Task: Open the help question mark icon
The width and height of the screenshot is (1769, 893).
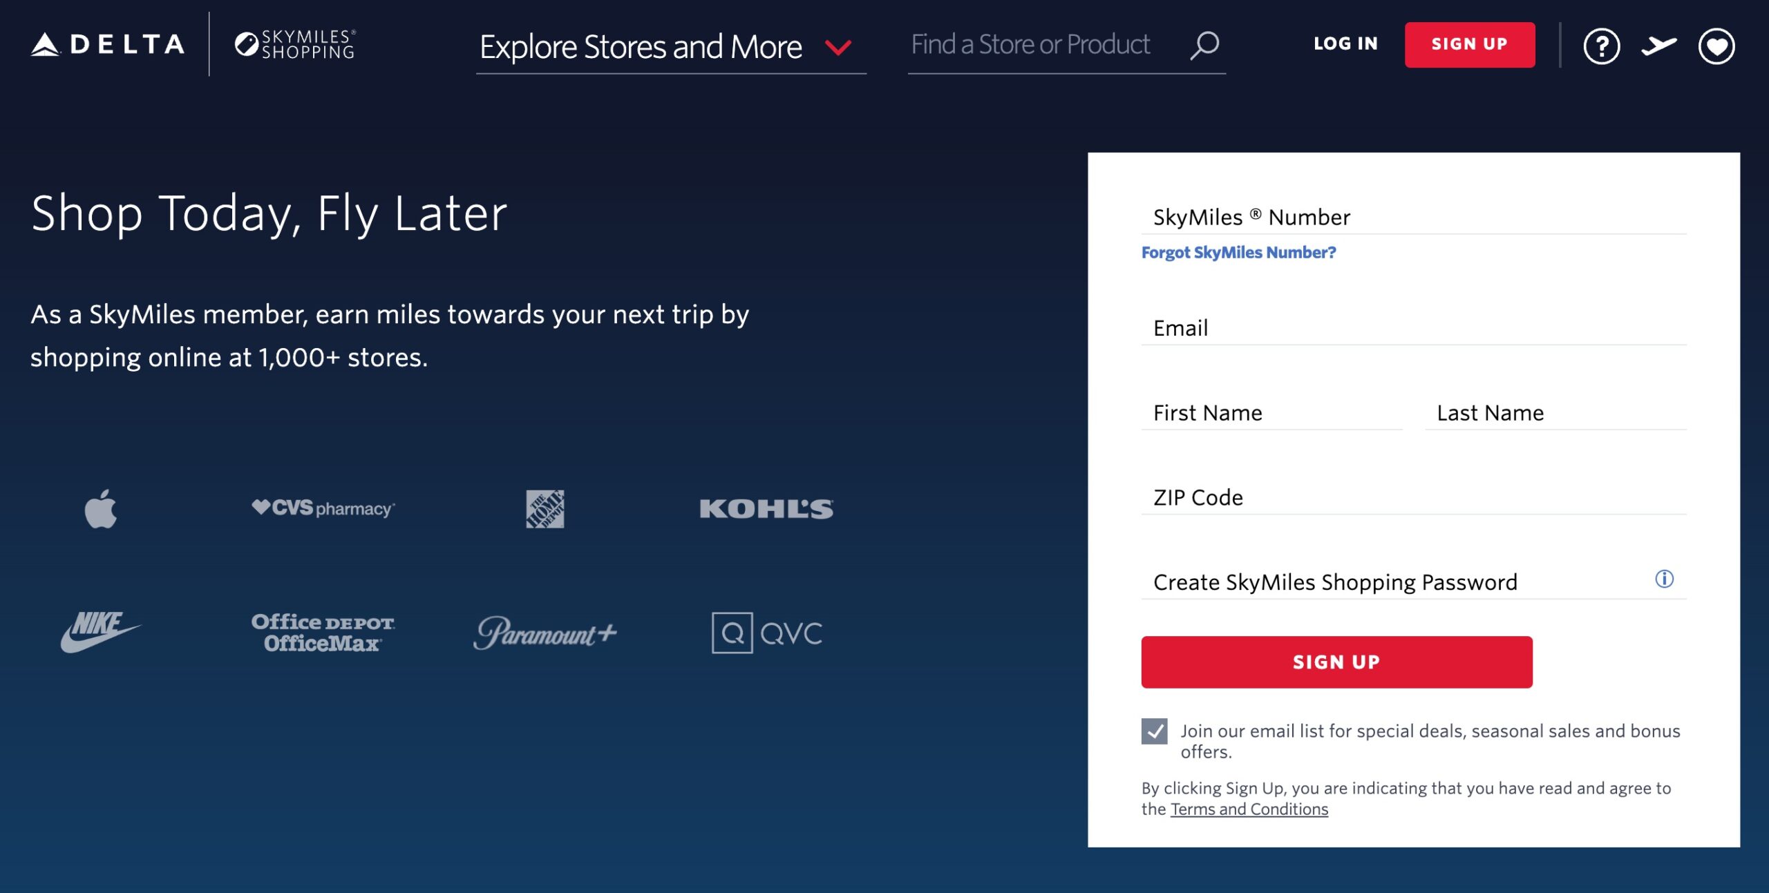Action: coord(1601,46)
